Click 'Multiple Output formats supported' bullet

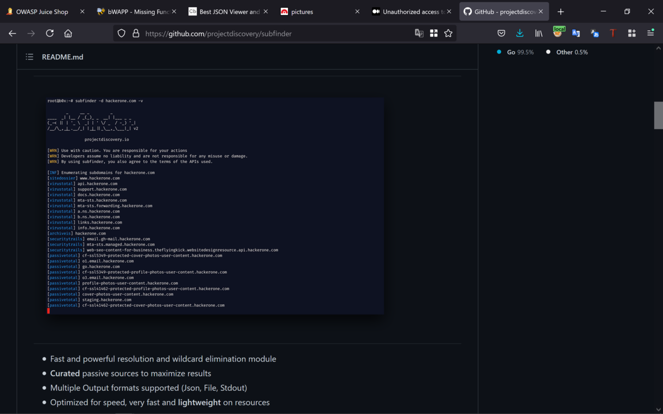click(149, 388)
